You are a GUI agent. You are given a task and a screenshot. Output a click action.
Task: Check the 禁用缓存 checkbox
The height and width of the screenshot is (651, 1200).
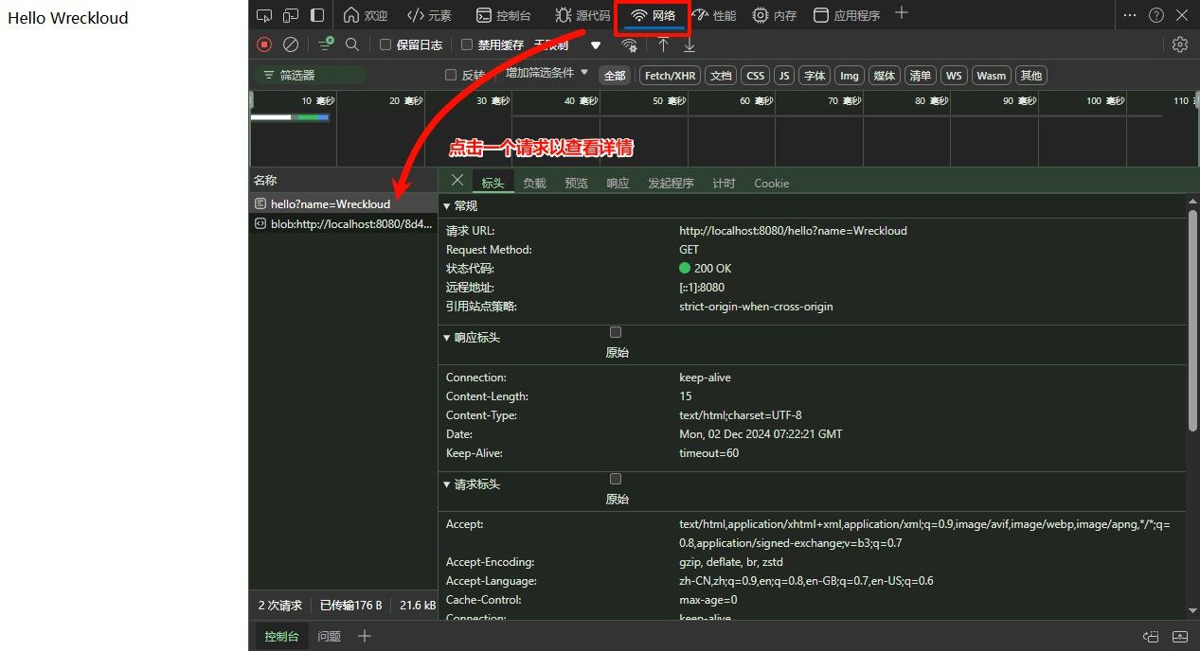[467, 44]
